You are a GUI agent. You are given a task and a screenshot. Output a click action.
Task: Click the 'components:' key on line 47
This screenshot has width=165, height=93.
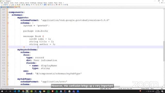[x=16, y=12]
